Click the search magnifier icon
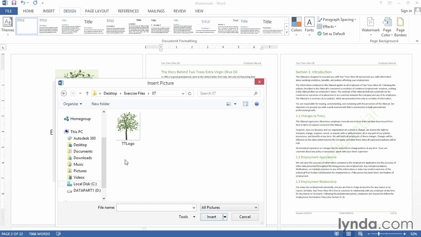Image resolution: width=421 pixels, height=237 pixels. [x=256, y=93]
